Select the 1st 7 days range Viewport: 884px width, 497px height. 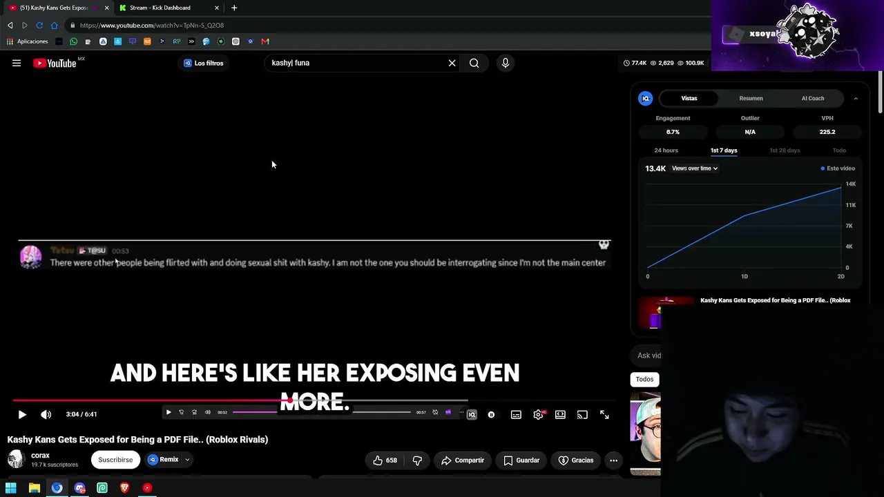pyautogui.click(x=724, y=150)
